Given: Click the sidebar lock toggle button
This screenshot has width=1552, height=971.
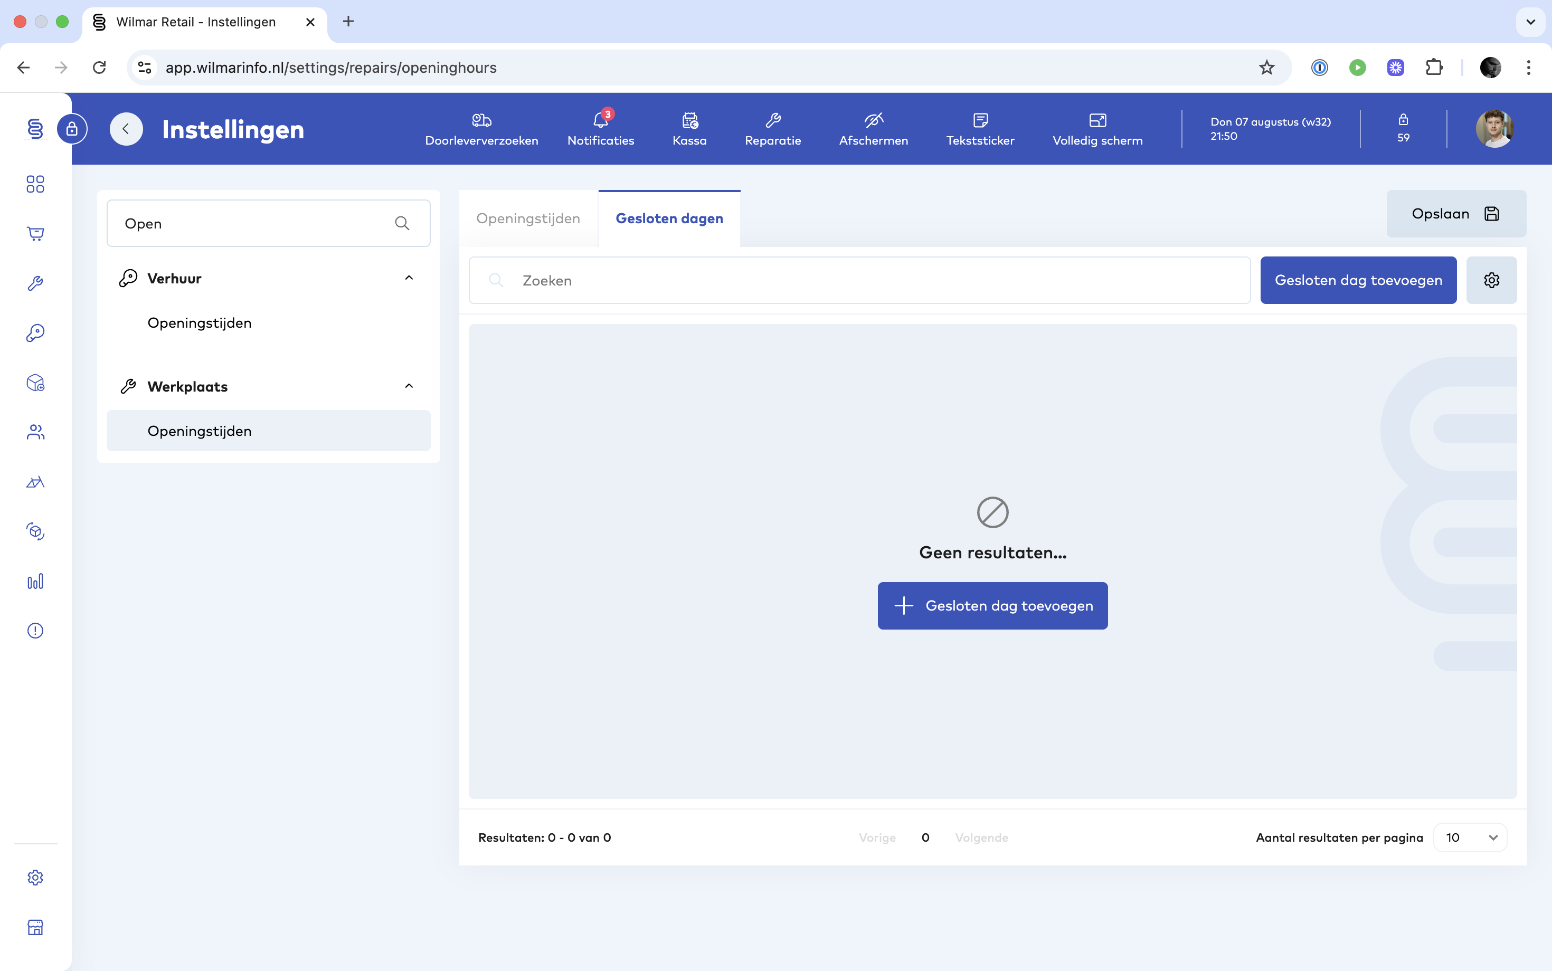Looking at the screenshot, I should pos(72,129).
